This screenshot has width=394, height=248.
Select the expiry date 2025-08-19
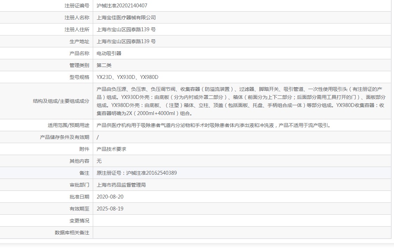tap(110, 209)
